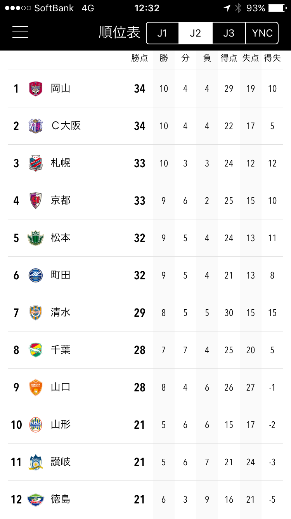Tap the 得失 column header
291x519 pixels.
(272, 58)
